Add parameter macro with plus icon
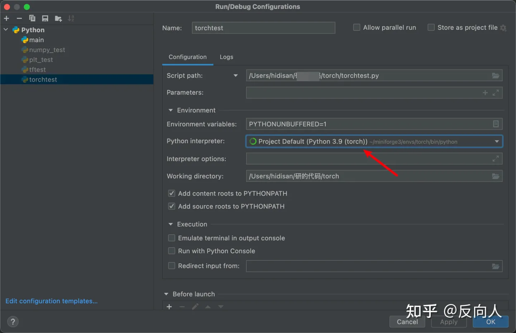 pos(485,93)
